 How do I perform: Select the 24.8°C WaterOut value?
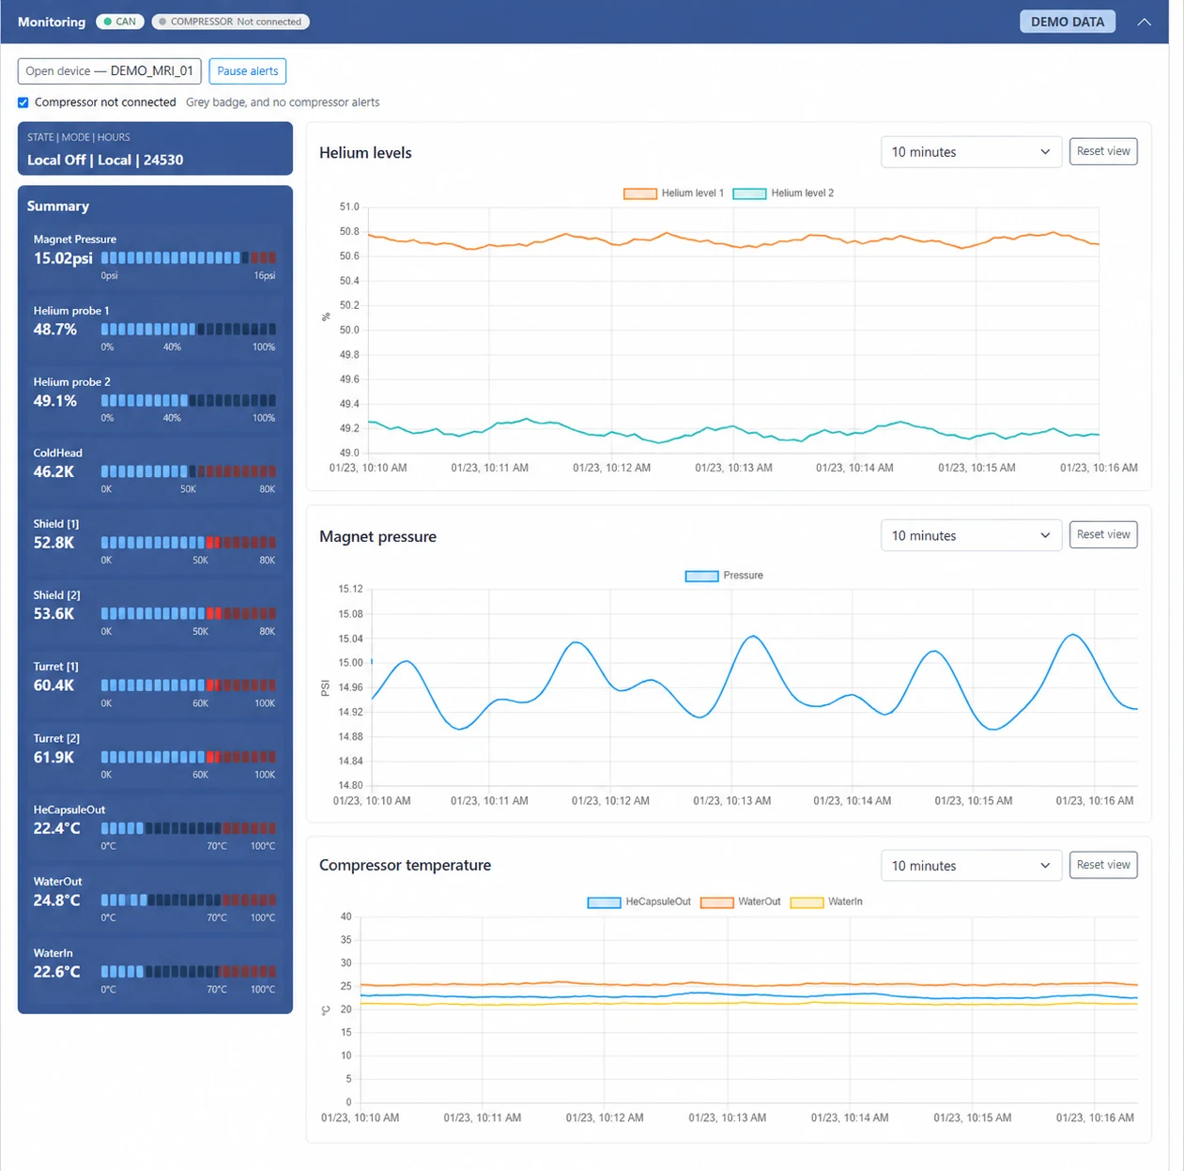(x=57, y=900)
